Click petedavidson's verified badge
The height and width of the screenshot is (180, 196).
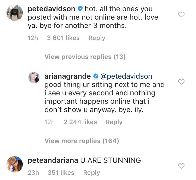[x=80, y=9]
